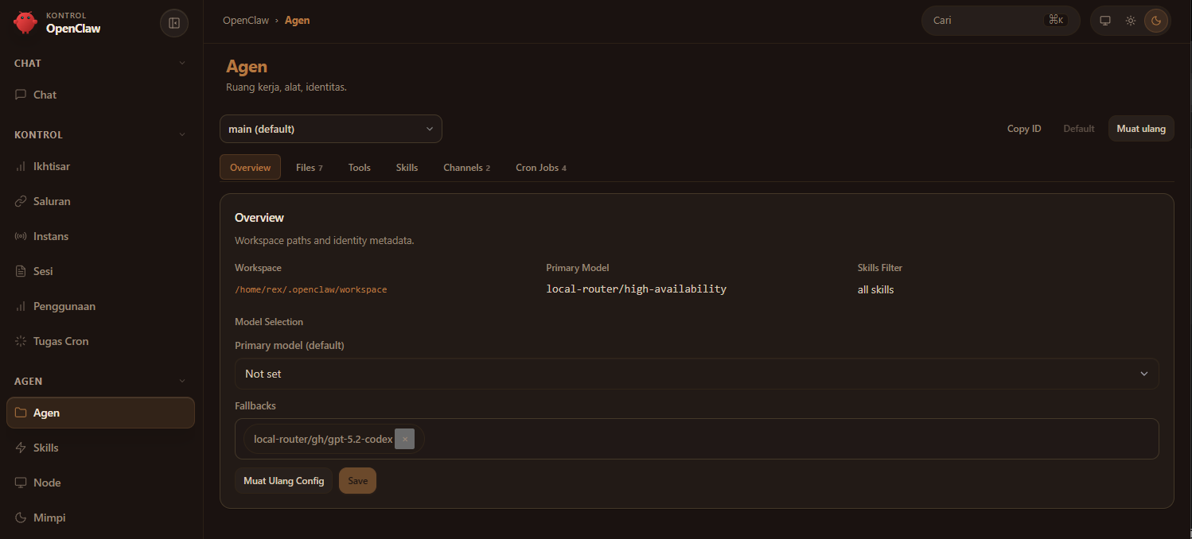Click the Default button
1192x539 pixels.
pyautogui.click(x=1079, y=128)
